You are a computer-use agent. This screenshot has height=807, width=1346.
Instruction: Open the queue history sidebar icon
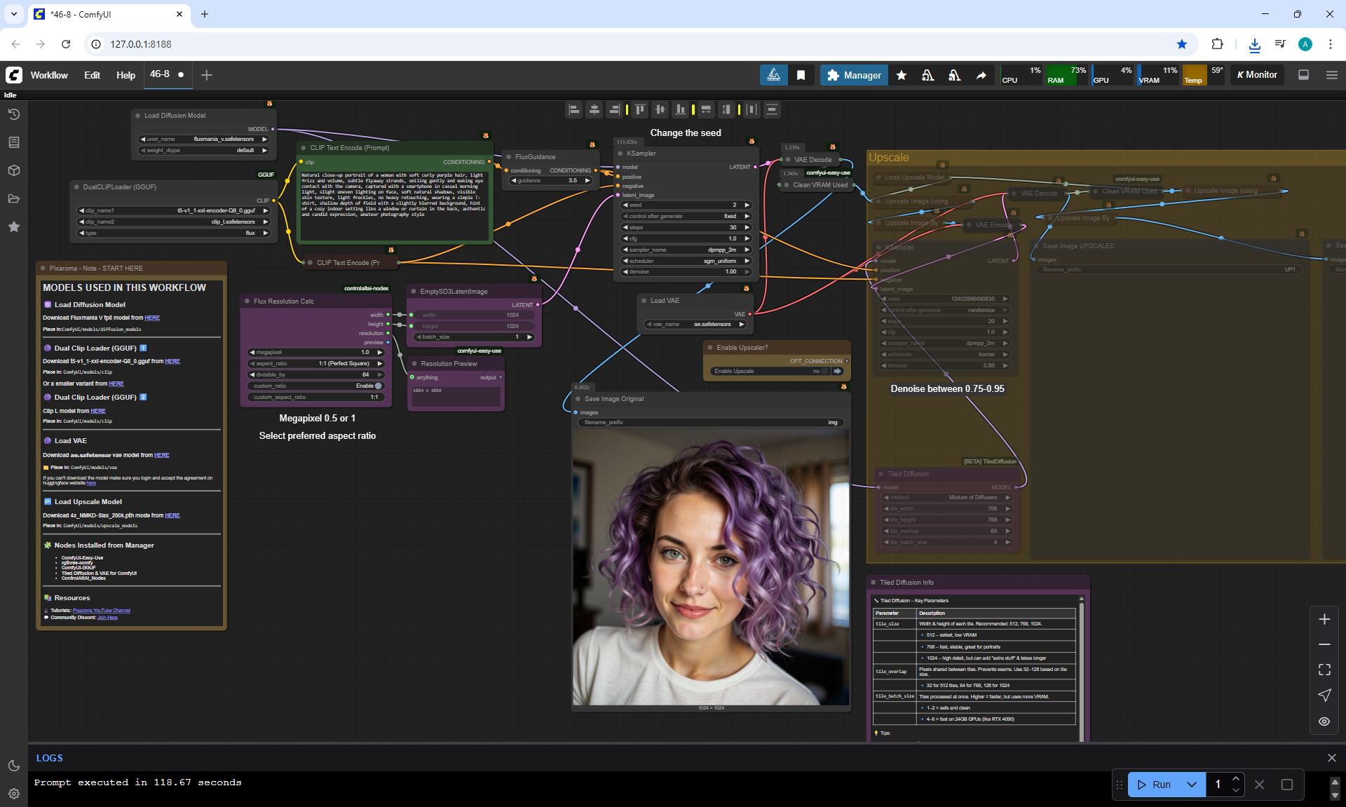coord(13,114)
